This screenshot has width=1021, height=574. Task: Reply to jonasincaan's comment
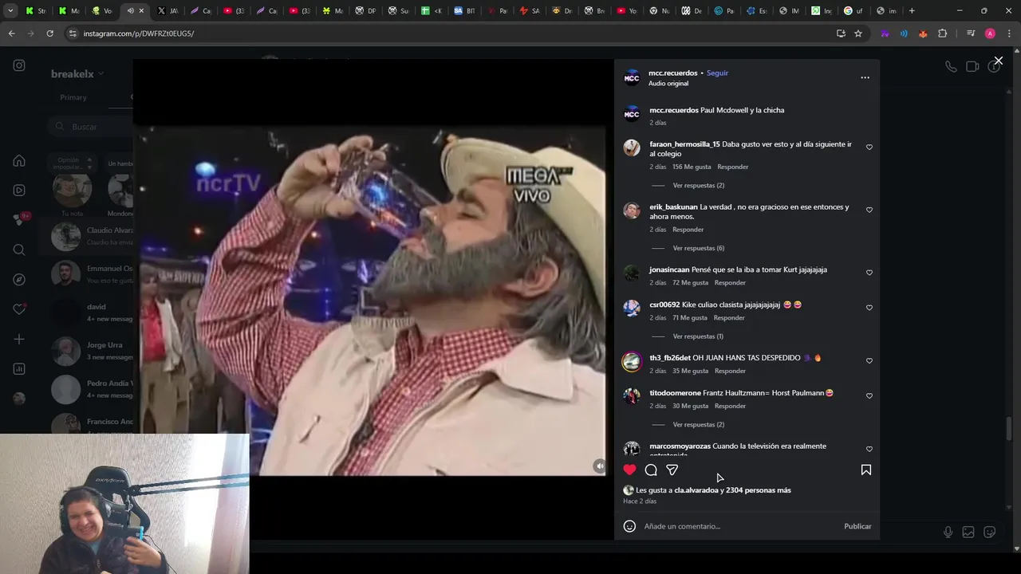click(730, 283)
